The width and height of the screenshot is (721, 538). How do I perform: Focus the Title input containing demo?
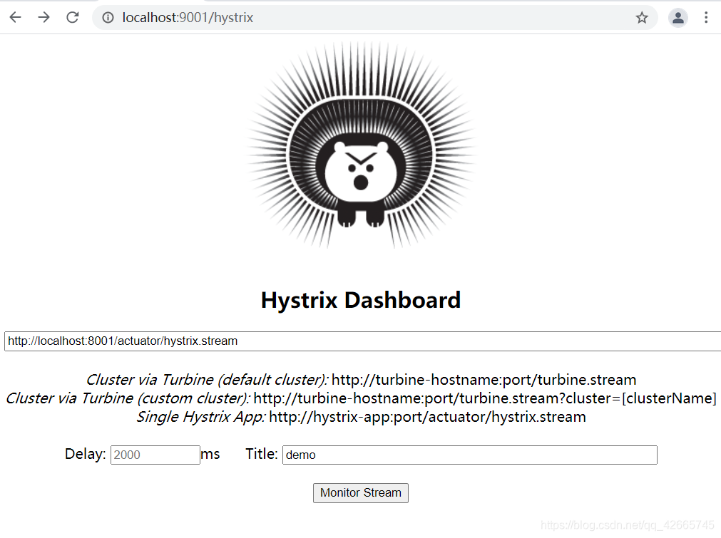tap(470, 455)
